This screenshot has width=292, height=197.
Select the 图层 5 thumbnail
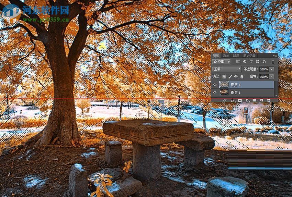tap(224, 85)
